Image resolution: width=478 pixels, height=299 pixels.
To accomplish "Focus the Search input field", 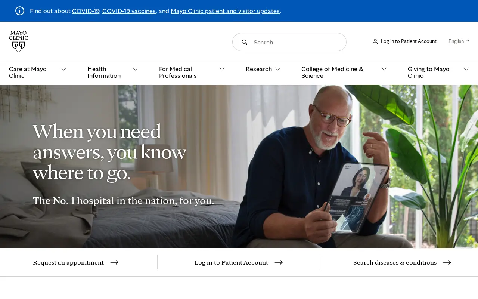I will point(289,42).
